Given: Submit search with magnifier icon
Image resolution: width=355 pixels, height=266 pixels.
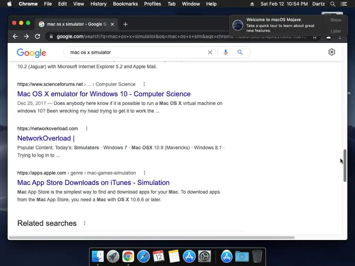Looking at the screenshot, I should pyautogui.click(x=240, y=53).
